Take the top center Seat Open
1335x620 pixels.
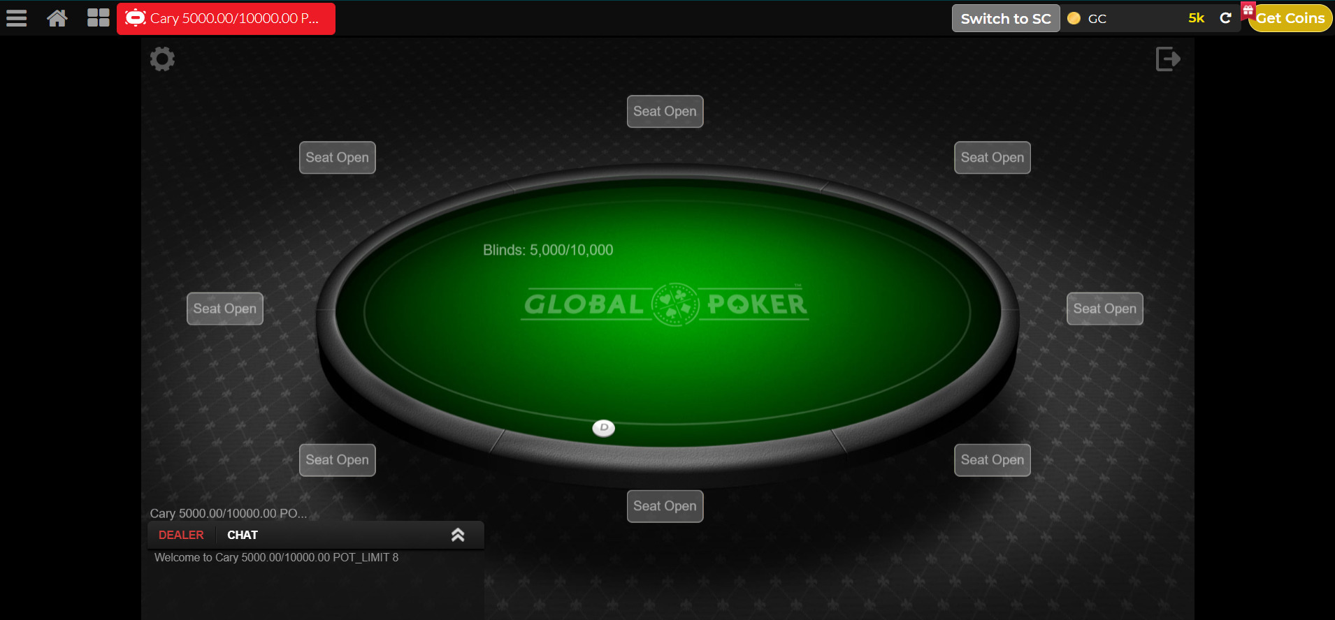pos(665,112)
